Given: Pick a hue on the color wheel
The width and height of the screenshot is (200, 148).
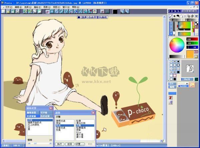Looking at the screenshot, I should [177, 45].
